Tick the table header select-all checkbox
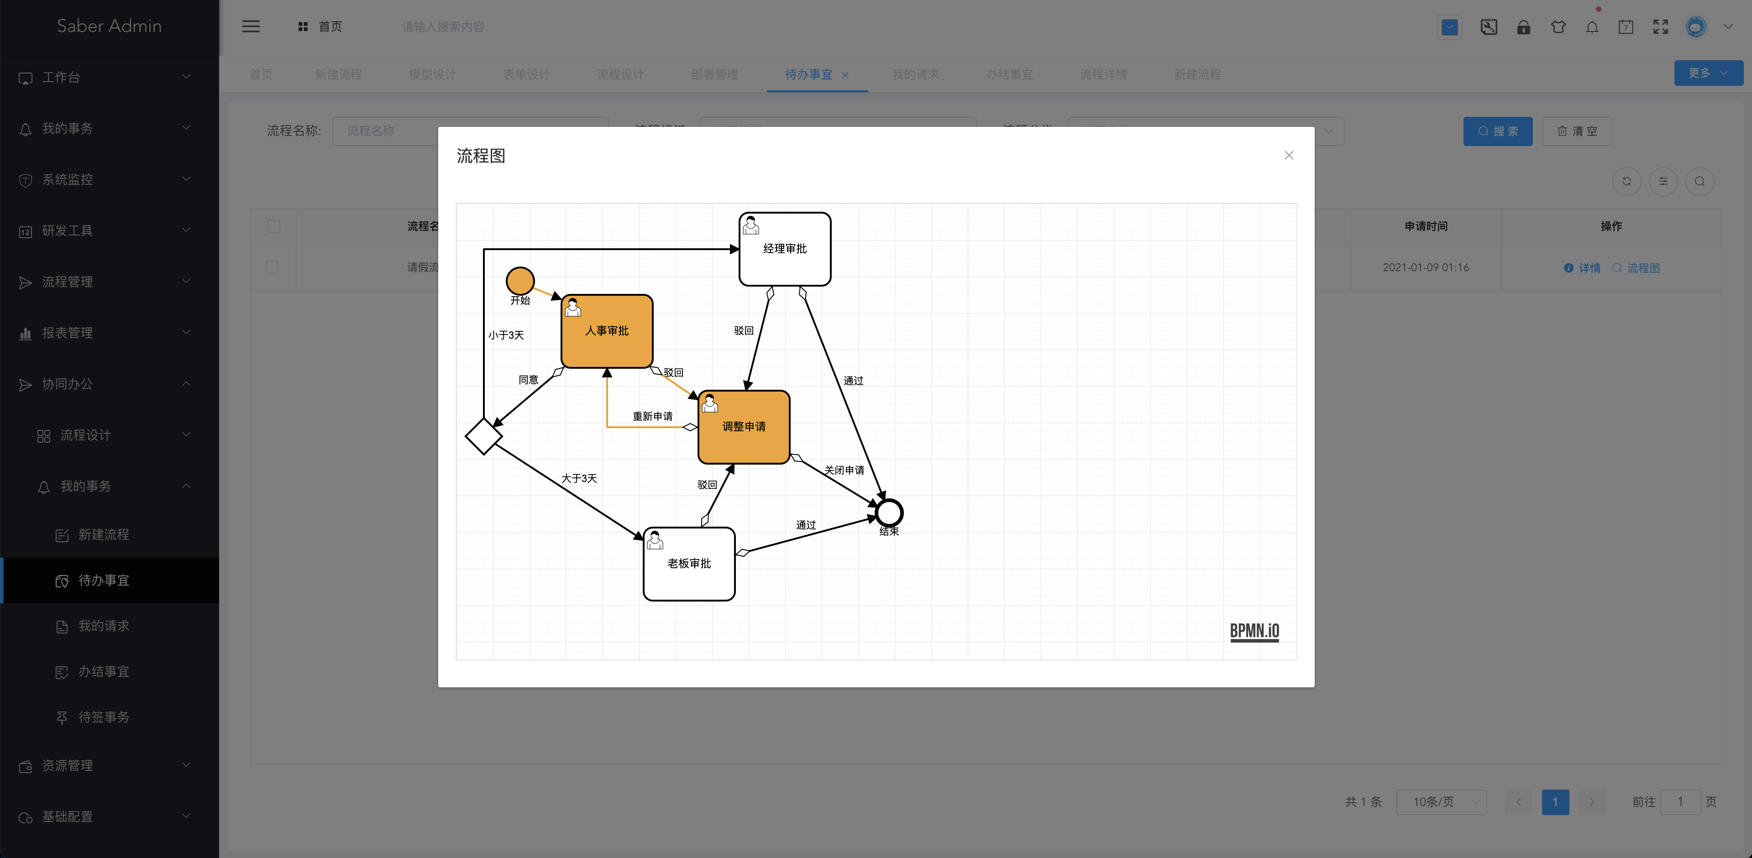Image resolution: width=1752 pixels, height=858 pixels. [274, 226]
